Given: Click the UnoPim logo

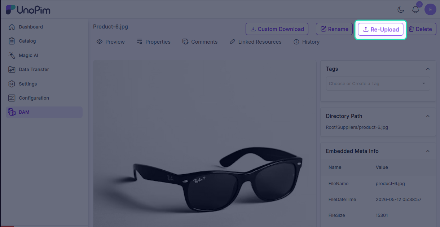Looking at the screenshot, I should [28, 10].
